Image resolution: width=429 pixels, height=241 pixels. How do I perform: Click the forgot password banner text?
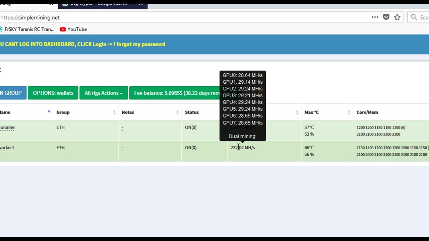(82, 44)
